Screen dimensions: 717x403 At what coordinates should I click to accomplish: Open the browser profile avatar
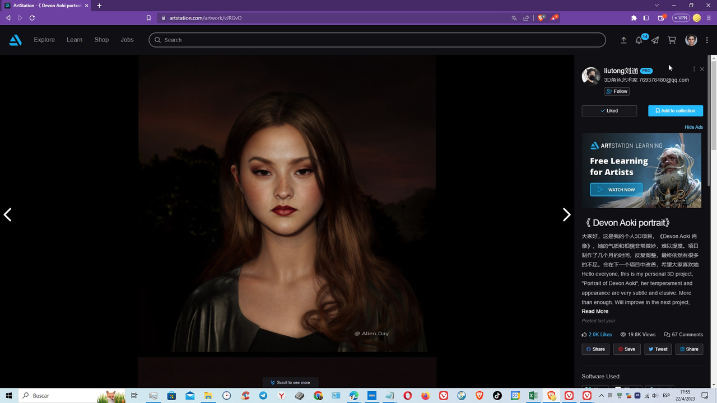point(697,18)
